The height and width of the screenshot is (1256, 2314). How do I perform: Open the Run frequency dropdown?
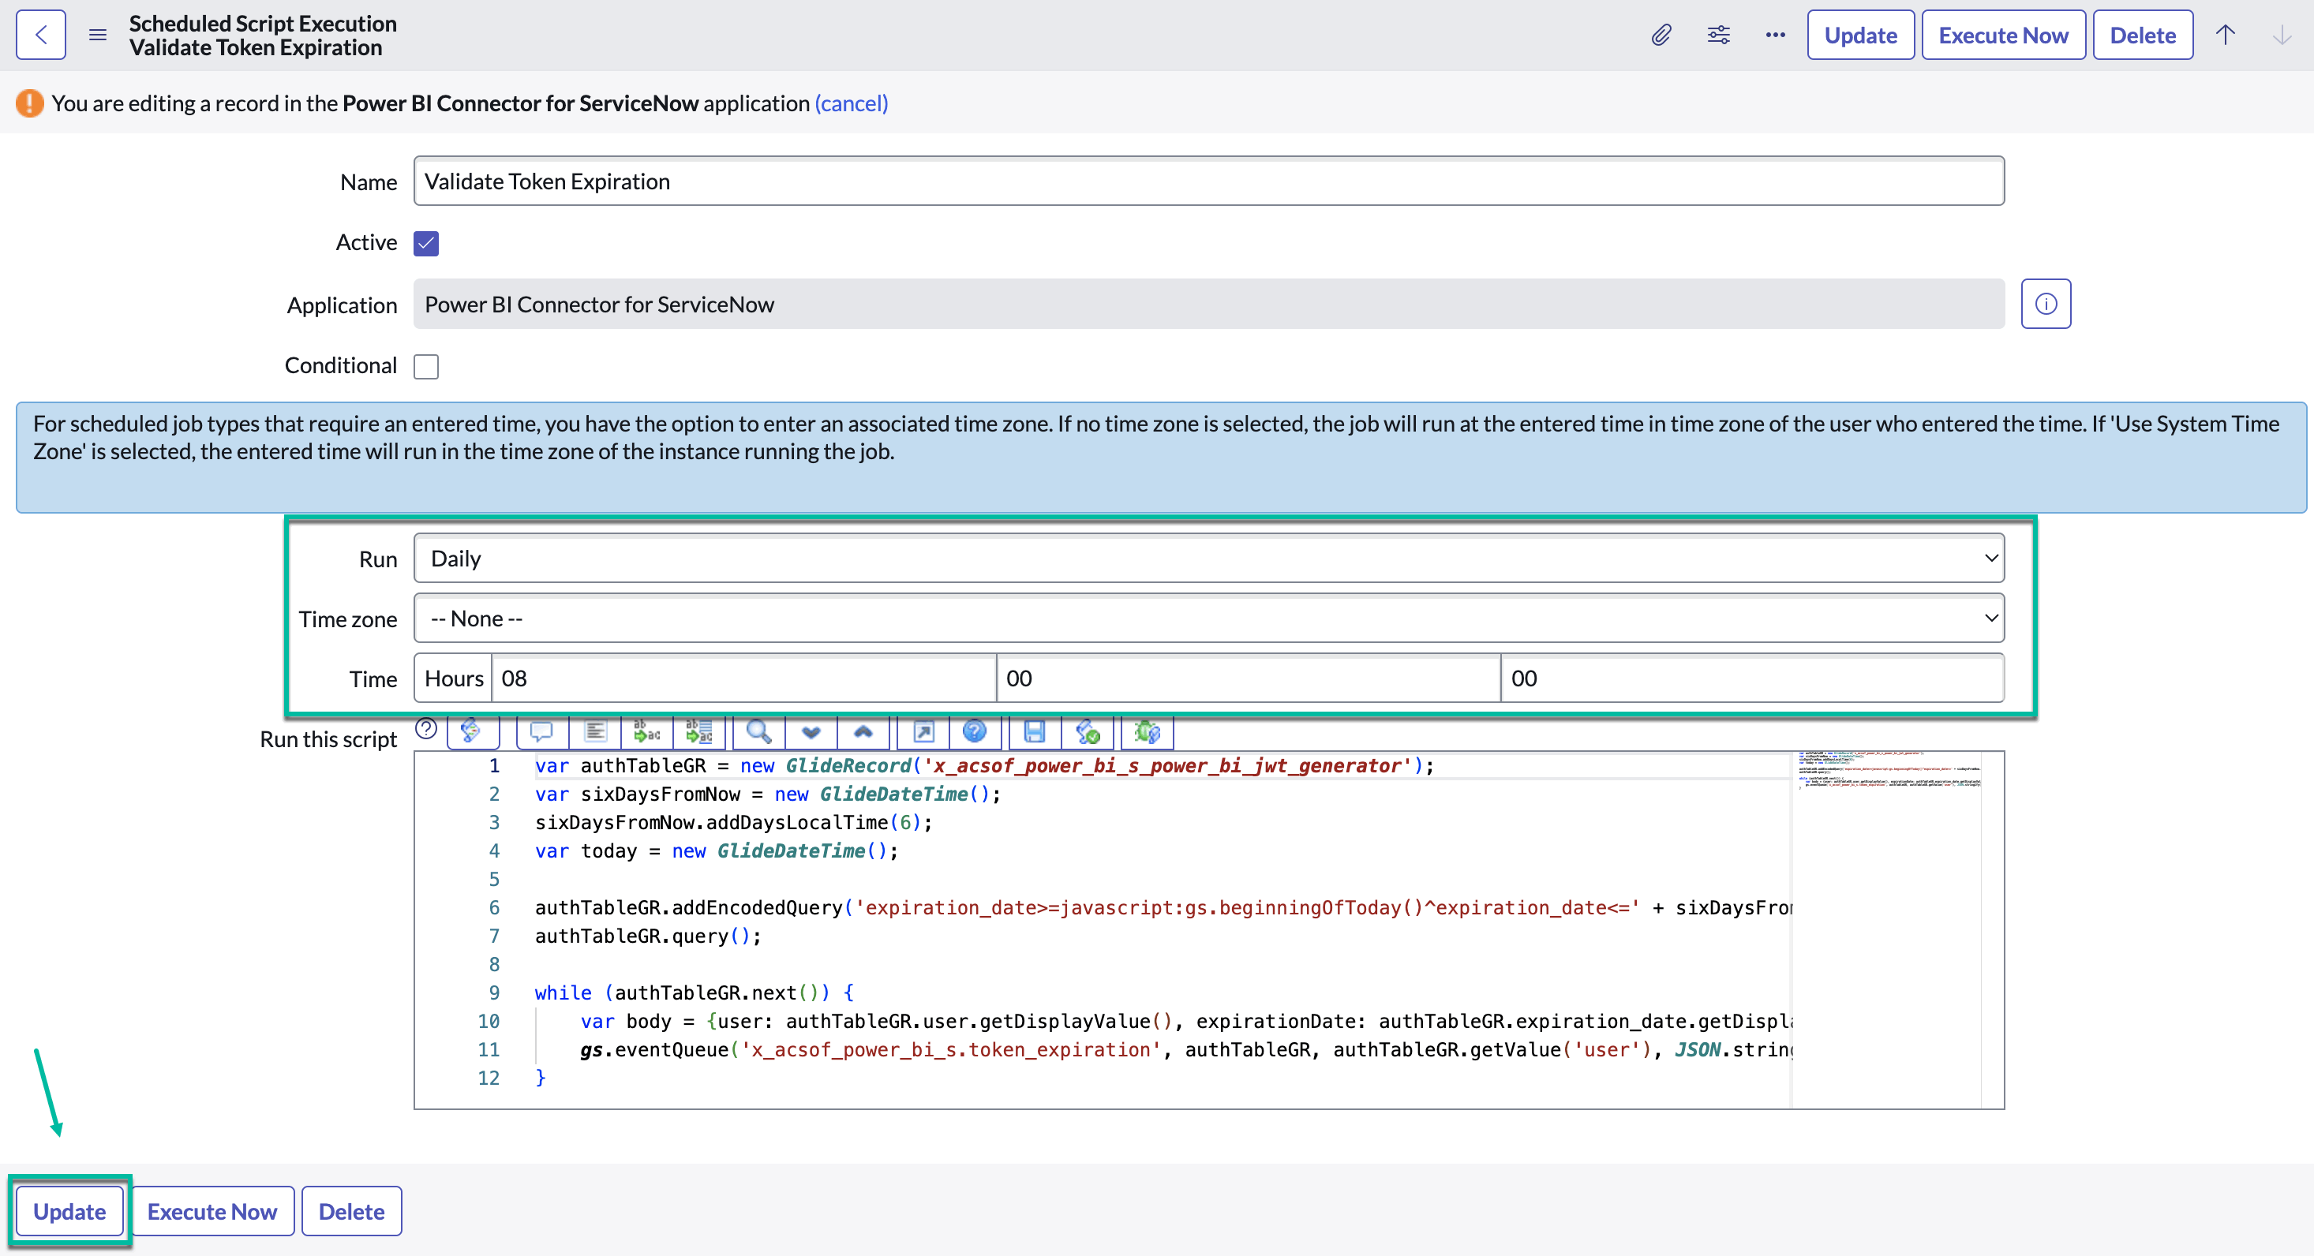[x=1208, y=559]
